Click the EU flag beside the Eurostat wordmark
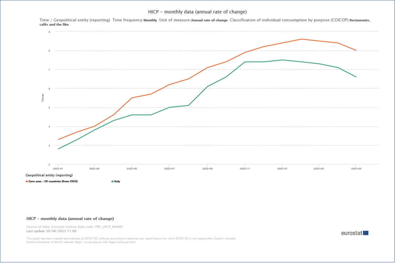The width and height of the screenshot is (395, 263). pos(365,233)
